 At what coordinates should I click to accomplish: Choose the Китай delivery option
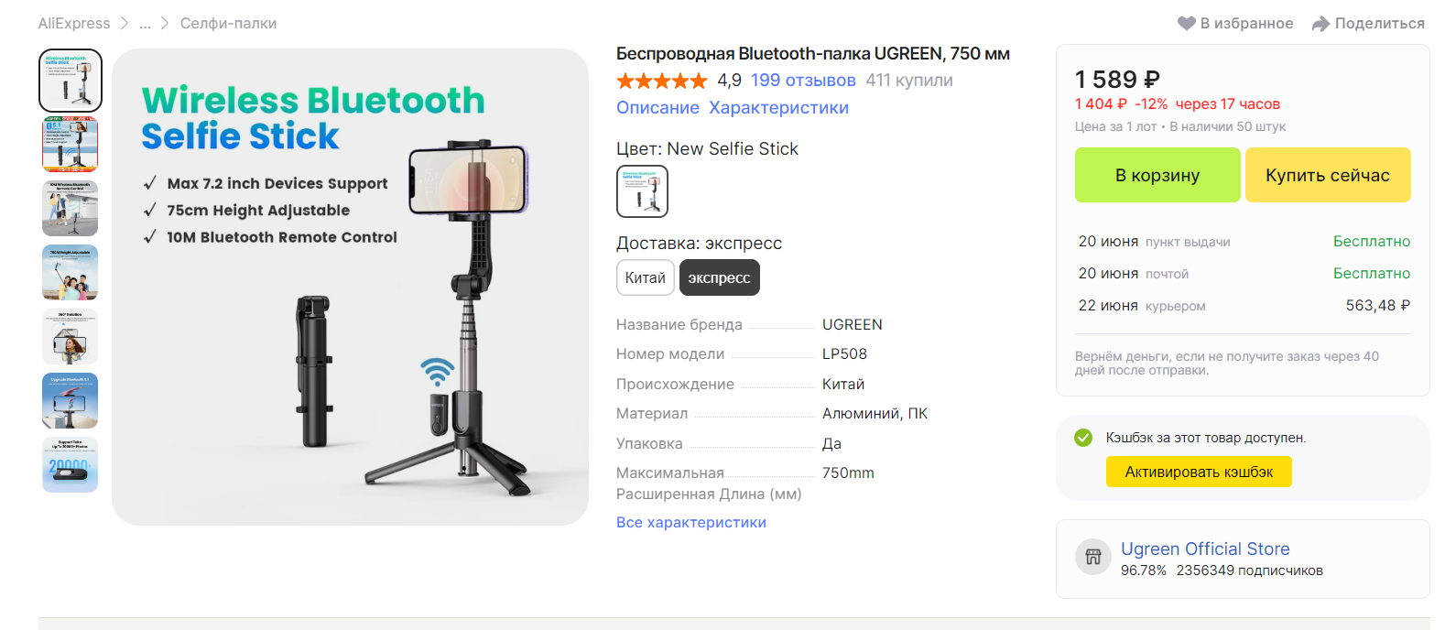point(646,277)
